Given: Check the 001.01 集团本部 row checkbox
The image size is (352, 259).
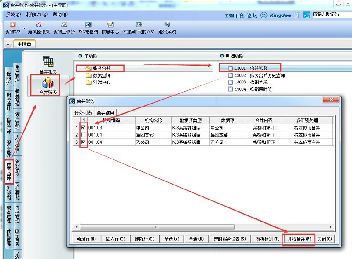Looking at the screenshot, I should (x=83, y=134).
